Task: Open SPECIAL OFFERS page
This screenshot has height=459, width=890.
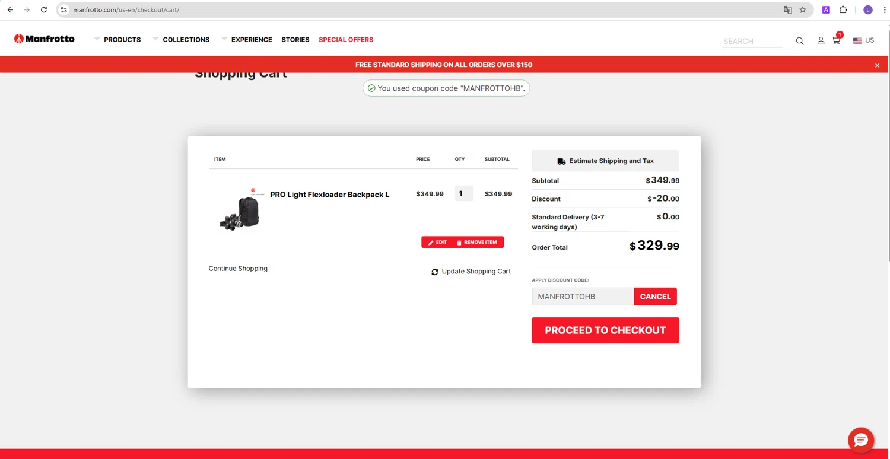Action: pos(346,40)
